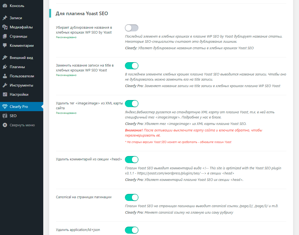Click description Меняем canonical ссылку на главную
The width and height of the screenshot is (299, 235).
click(179, 213)
